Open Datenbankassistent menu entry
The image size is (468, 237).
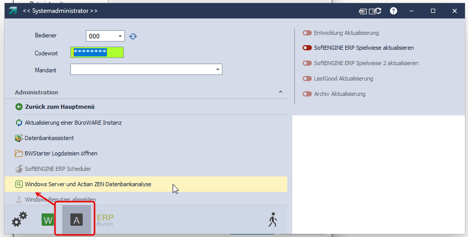point(49,138)
